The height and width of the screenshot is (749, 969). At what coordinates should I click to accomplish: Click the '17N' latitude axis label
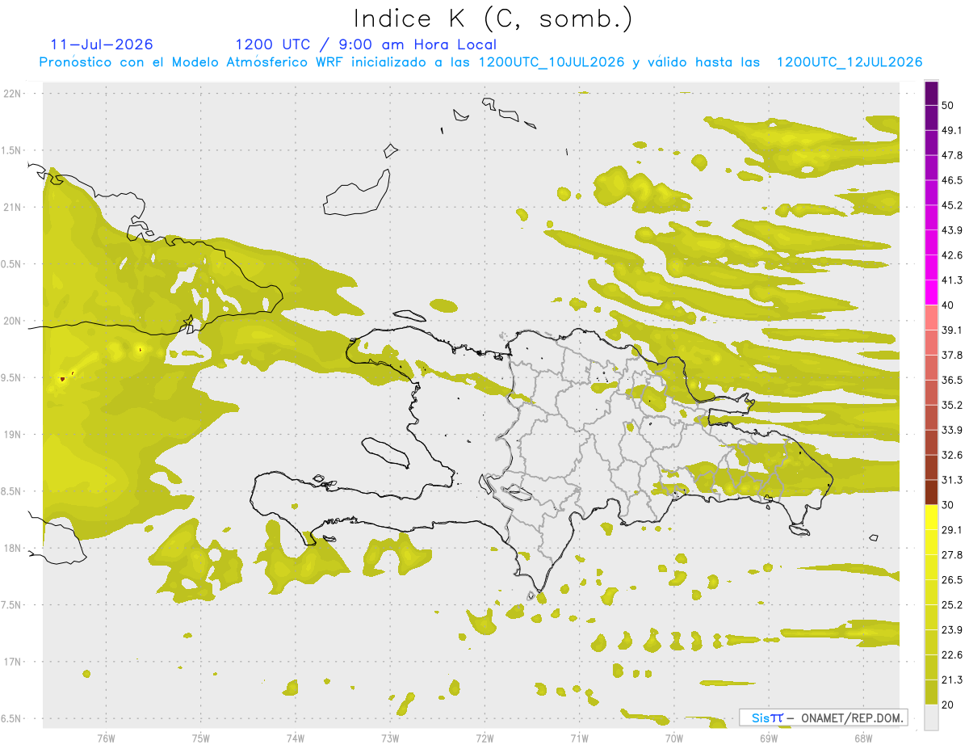pos(14,662)
